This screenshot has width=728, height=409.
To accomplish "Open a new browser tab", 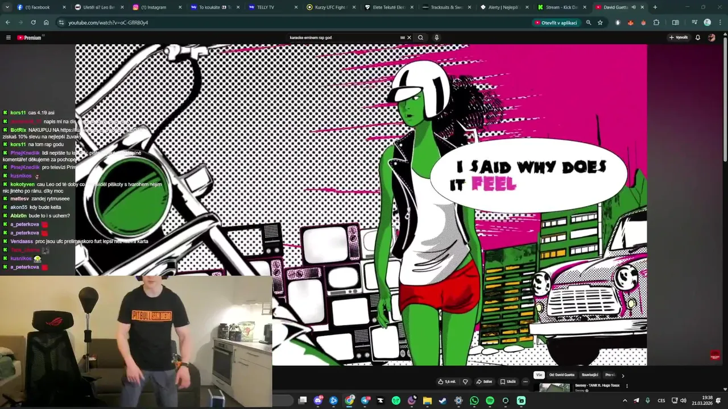I will pyautogui.click(x=655, y=7).
